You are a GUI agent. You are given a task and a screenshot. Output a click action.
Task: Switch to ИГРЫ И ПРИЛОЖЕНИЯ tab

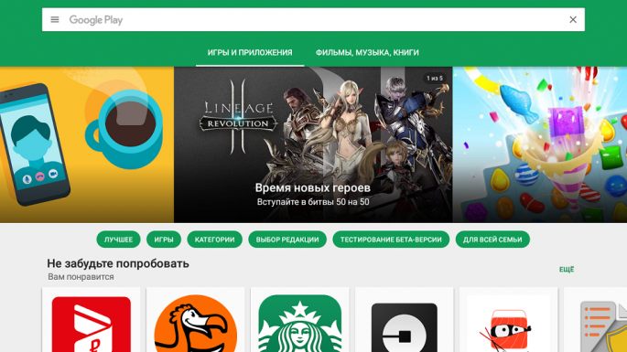[x=250, y=53]
